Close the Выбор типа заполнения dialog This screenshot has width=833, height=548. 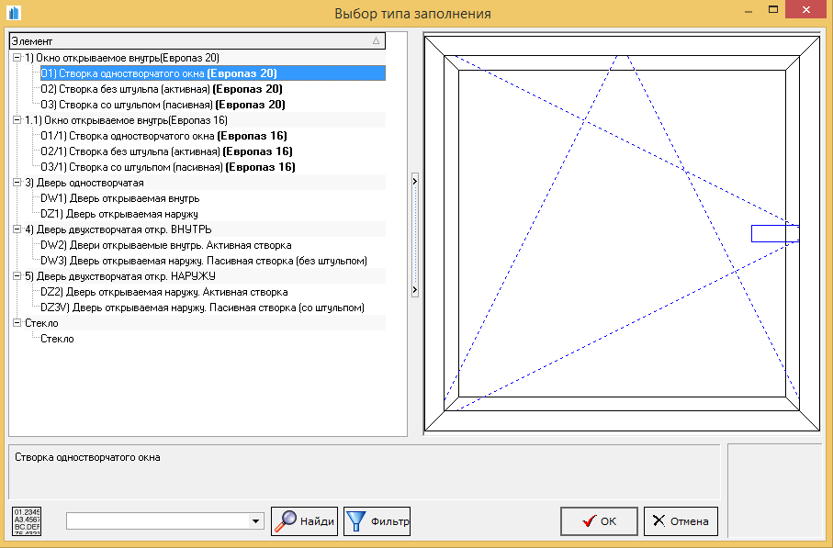[x=805, y=9]
